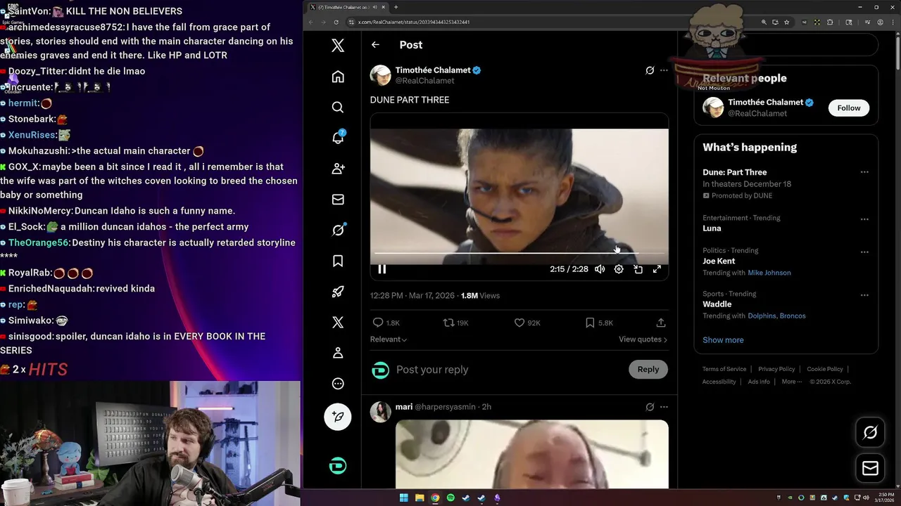This screenshot has height=506, width=901.
Task: Open more options for Joe Kent trend
Action: pos(864,252)
